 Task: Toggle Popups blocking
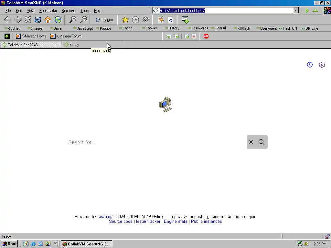104,28
